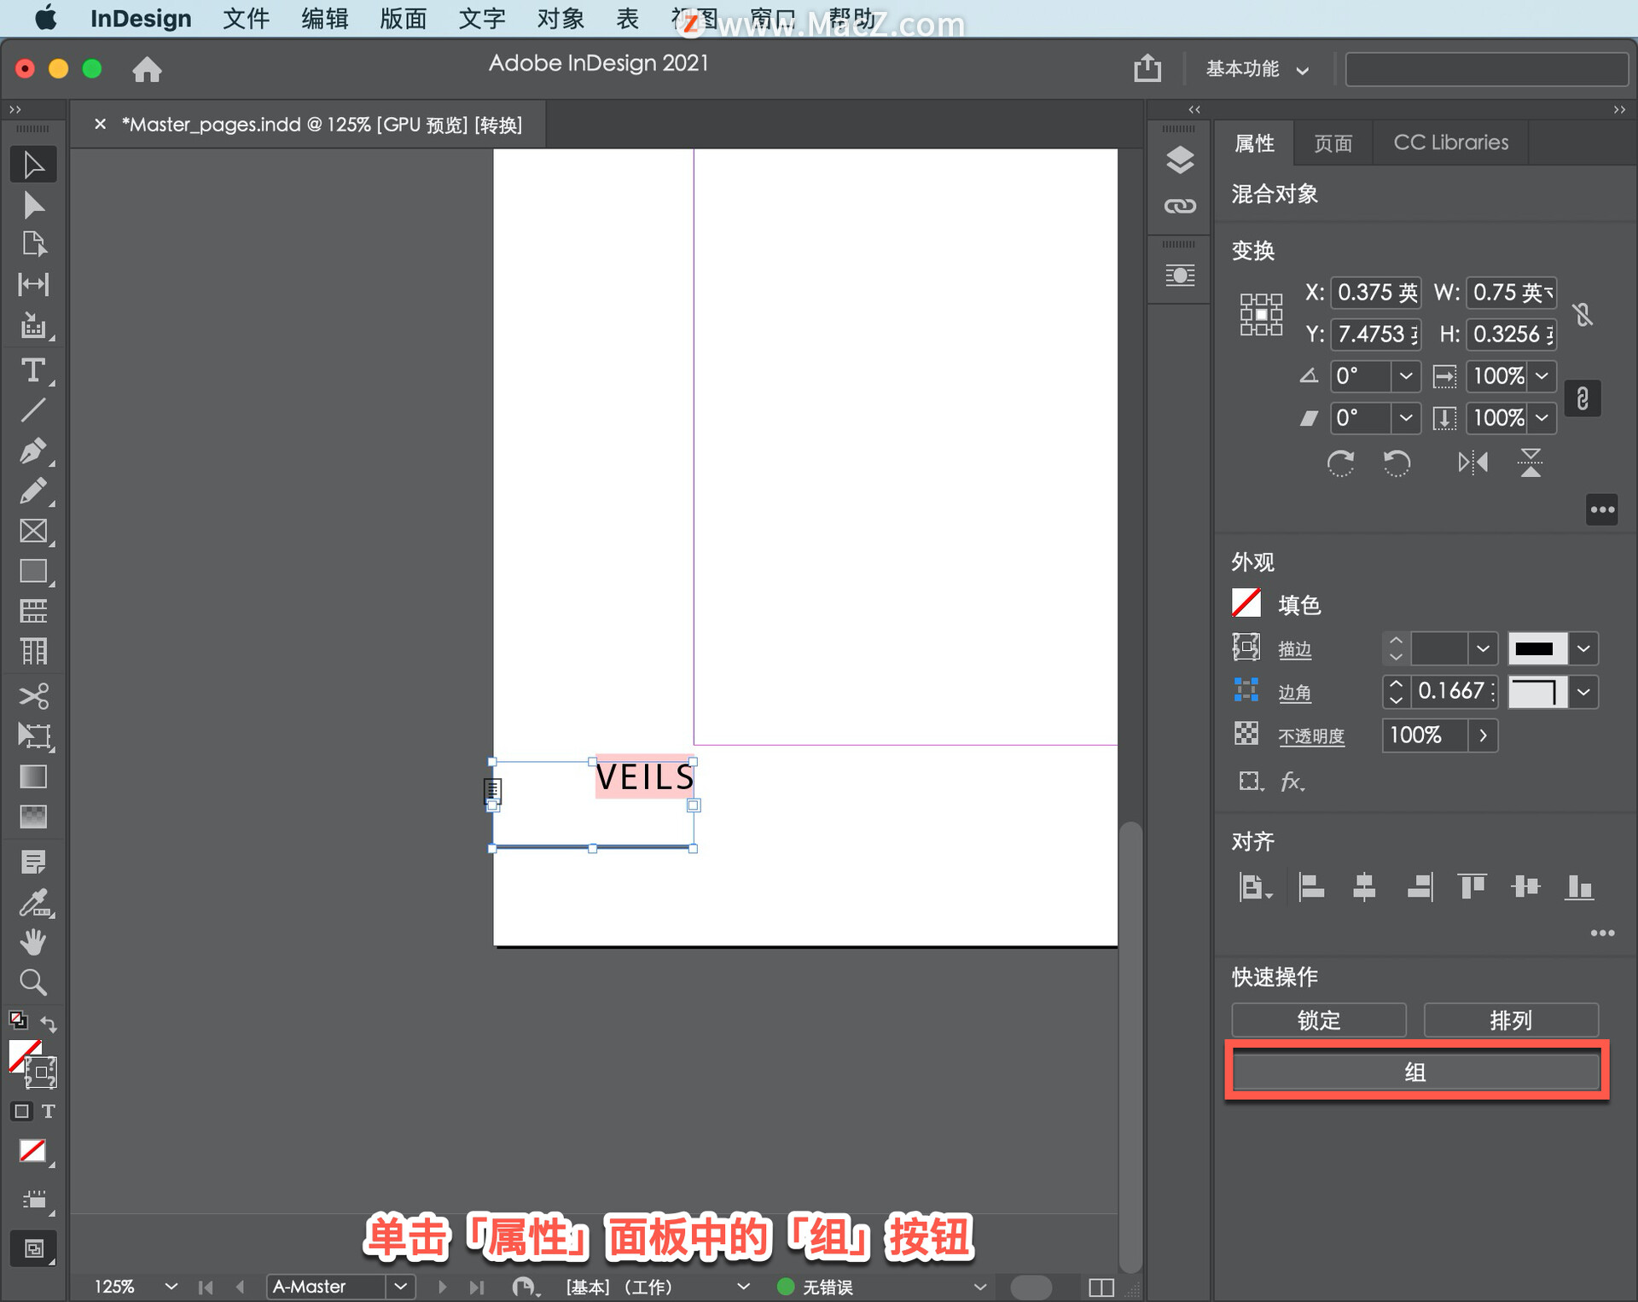This screenshot has height=1302, width=1638.
Task: Open the 不透明度 opacity options link
Action: [x=1311, y=736]
